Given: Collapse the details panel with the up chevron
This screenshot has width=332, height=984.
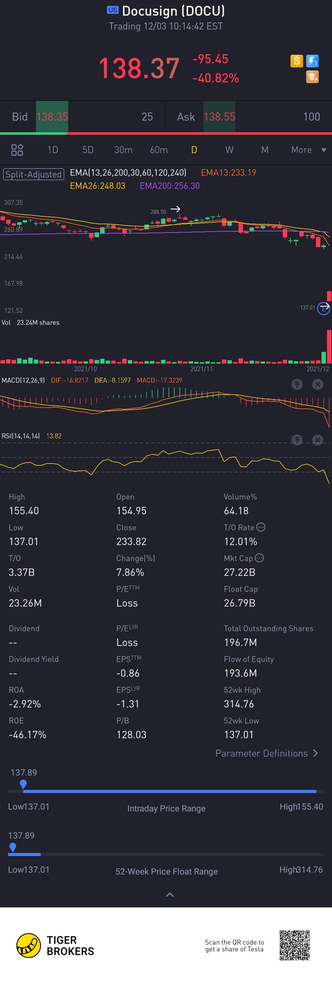Looking at the screenshot, I should tap(170, 894).
